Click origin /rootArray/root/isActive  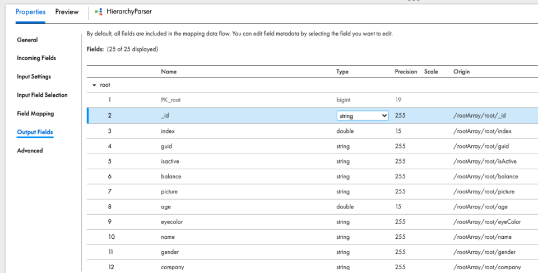click(485, 161)
